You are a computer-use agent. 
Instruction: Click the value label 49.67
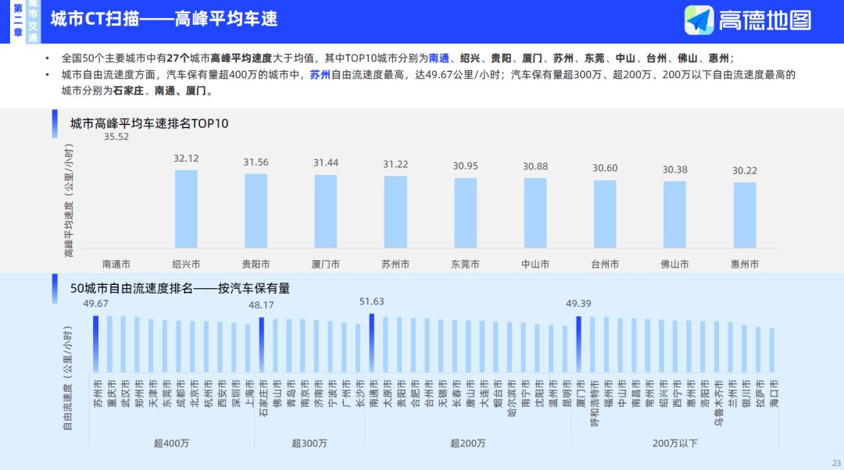click(x=96, y=304)
